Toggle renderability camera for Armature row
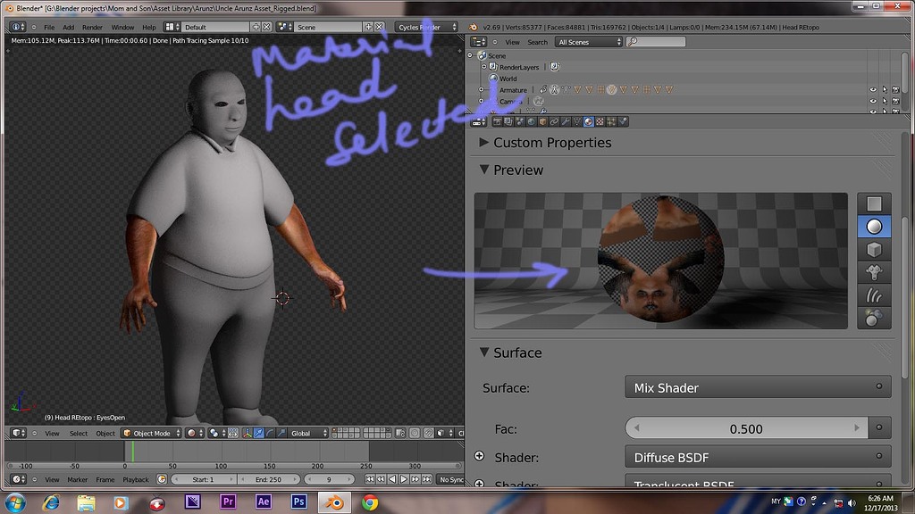 click(895, 90)
